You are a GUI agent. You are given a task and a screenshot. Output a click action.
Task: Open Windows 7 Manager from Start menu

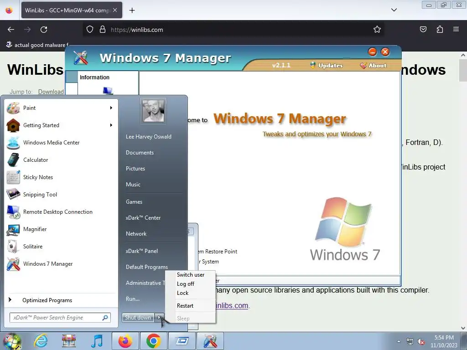(61, 264)
